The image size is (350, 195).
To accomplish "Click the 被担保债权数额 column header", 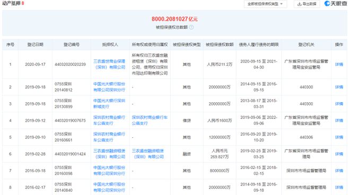I will [x=220, y=45].
